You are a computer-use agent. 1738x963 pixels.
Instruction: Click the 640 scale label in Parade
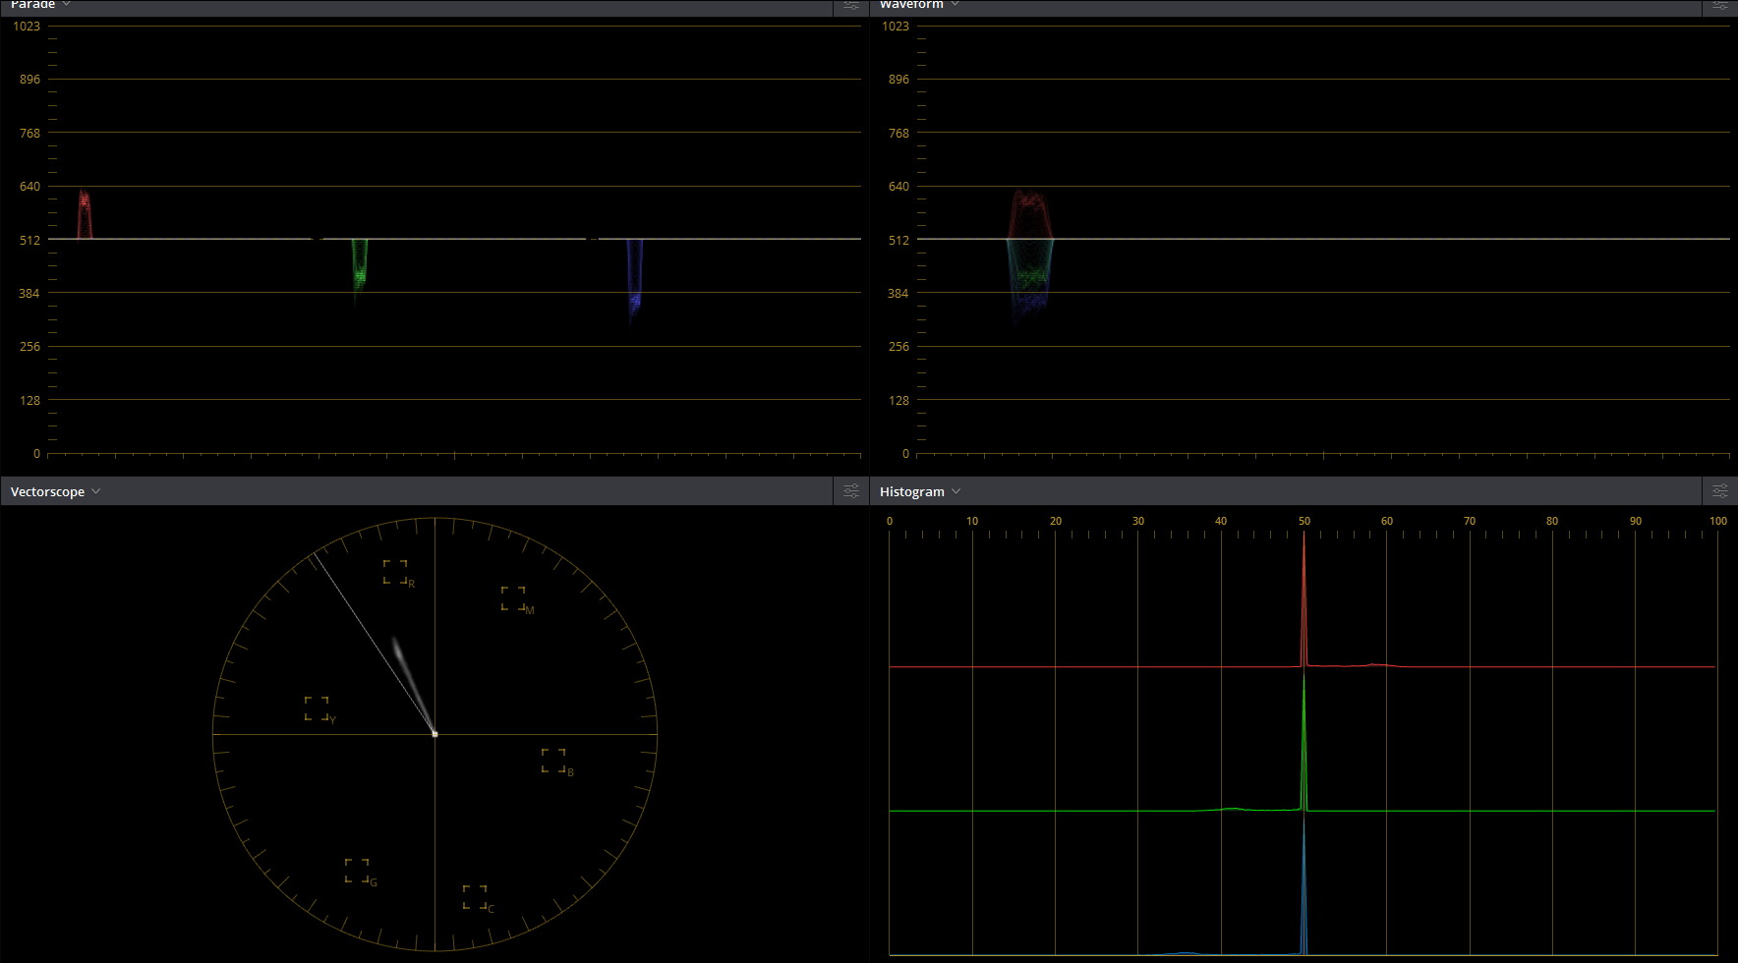[x=30, y=186]
